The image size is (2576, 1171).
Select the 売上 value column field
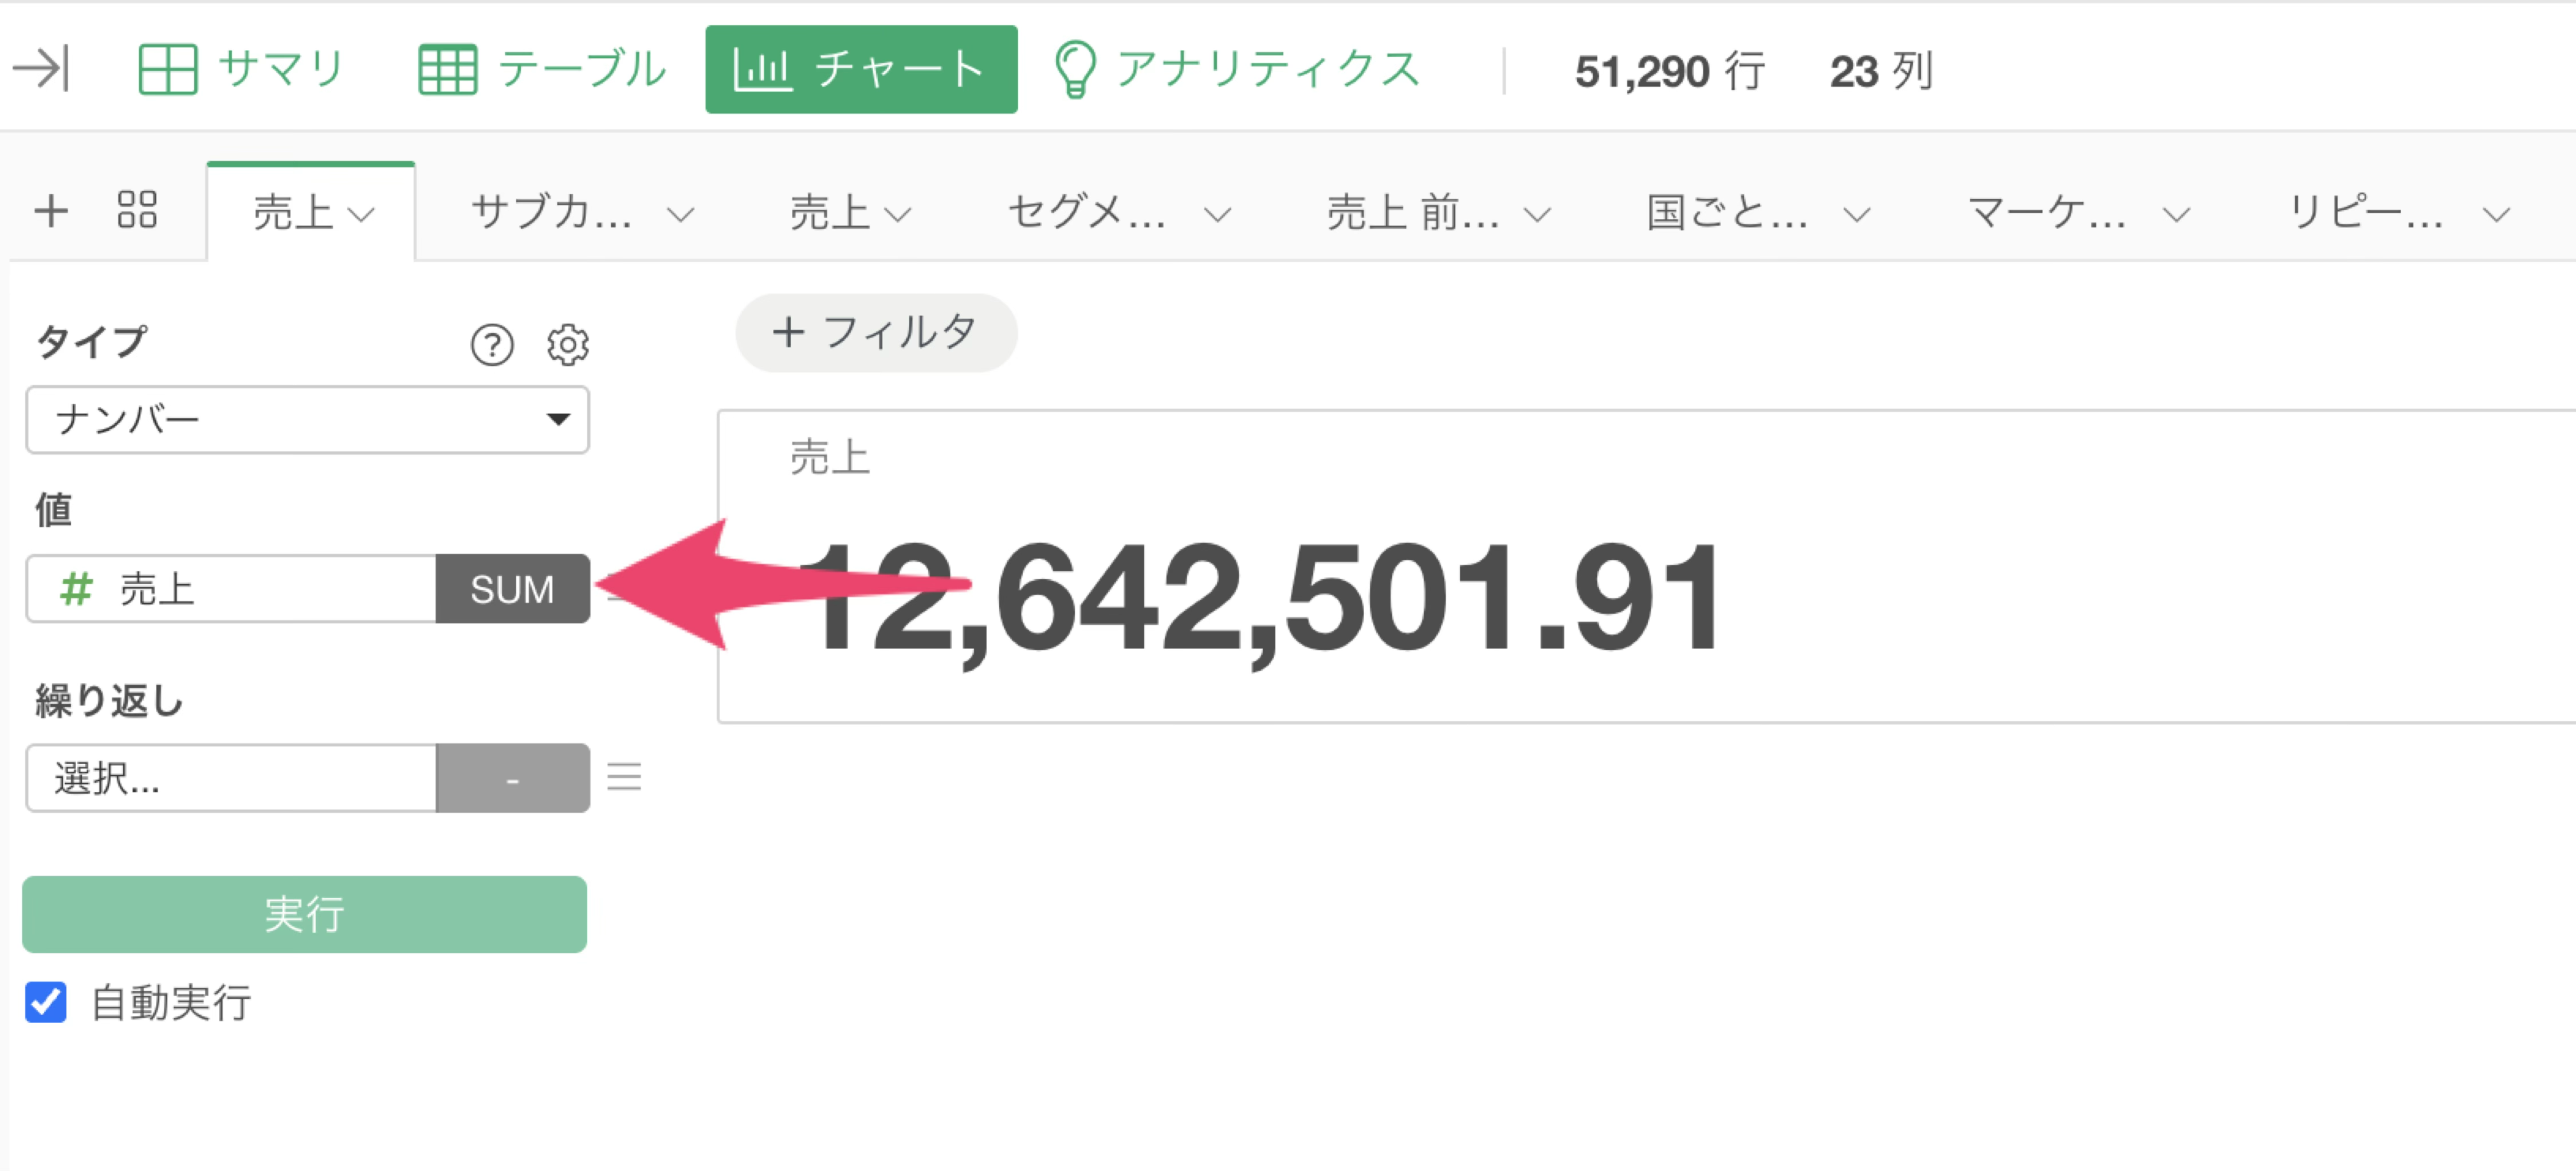231,589
